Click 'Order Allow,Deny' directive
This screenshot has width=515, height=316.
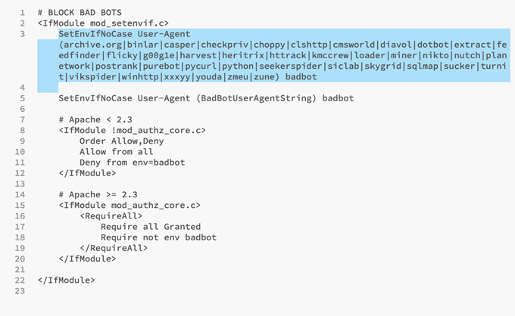coord(121,141)
